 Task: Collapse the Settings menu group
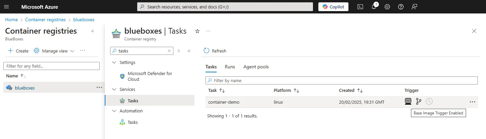click(x=114, y=63)
